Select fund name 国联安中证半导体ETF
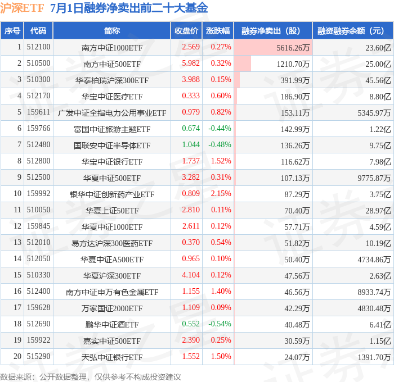Viewport: 394px width, 382px height. 112,145
